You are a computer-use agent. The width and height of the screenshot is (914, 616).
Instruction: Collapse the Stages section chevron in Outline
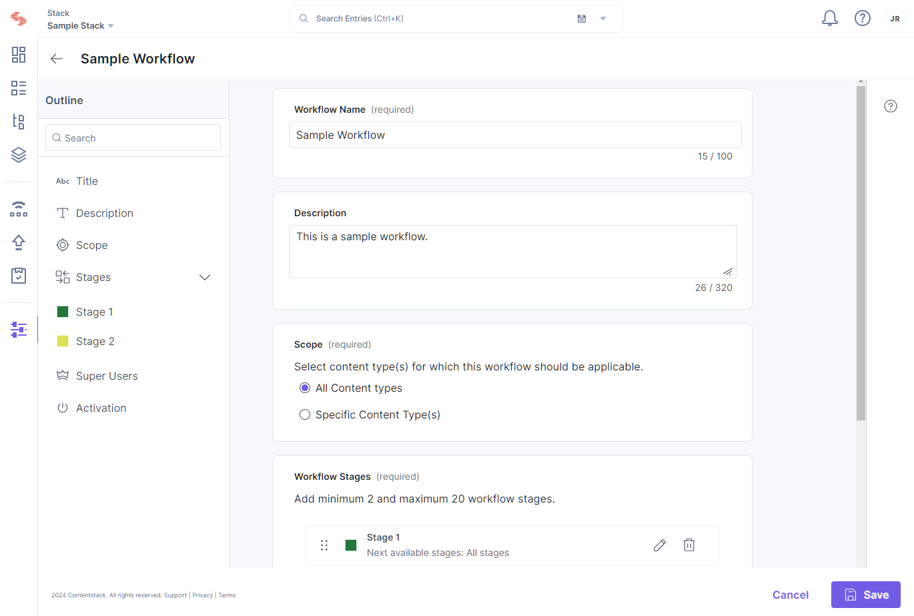tap(205, 277)
